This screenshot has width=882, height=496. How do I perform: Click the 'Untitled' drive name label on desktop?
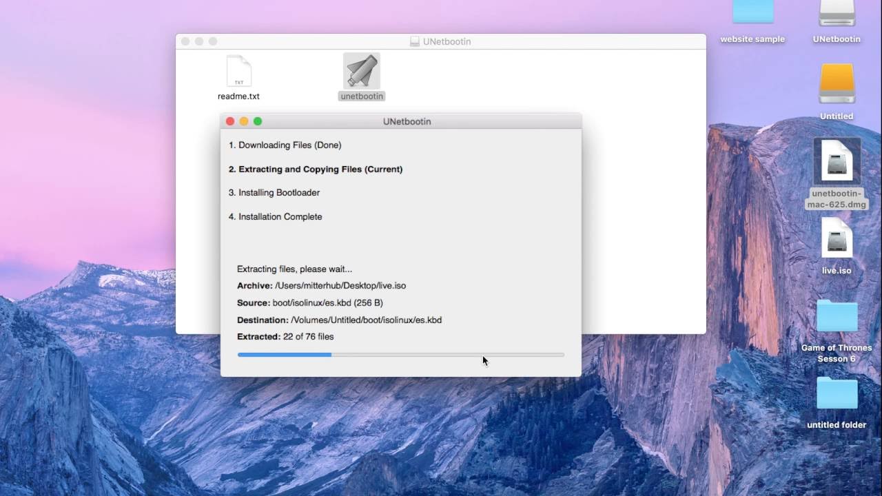[x=837, y=116]
